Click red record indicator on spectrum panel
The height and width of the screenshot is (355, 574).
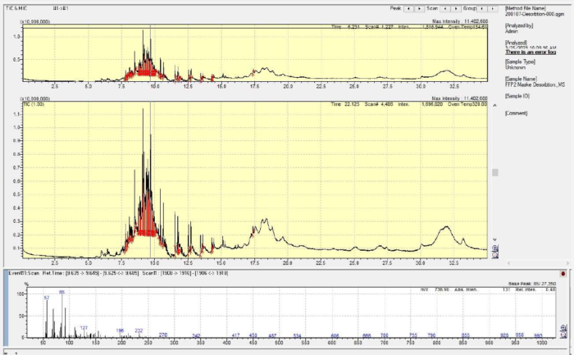(x=563, y=272)
